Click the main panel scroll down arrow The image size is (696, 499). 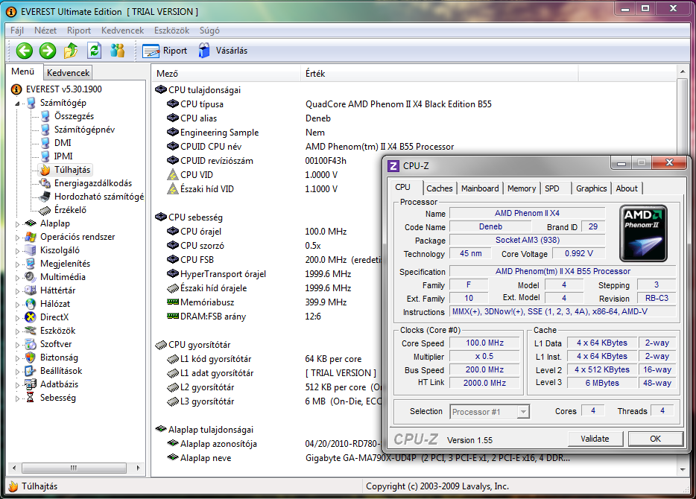point(683,470)
